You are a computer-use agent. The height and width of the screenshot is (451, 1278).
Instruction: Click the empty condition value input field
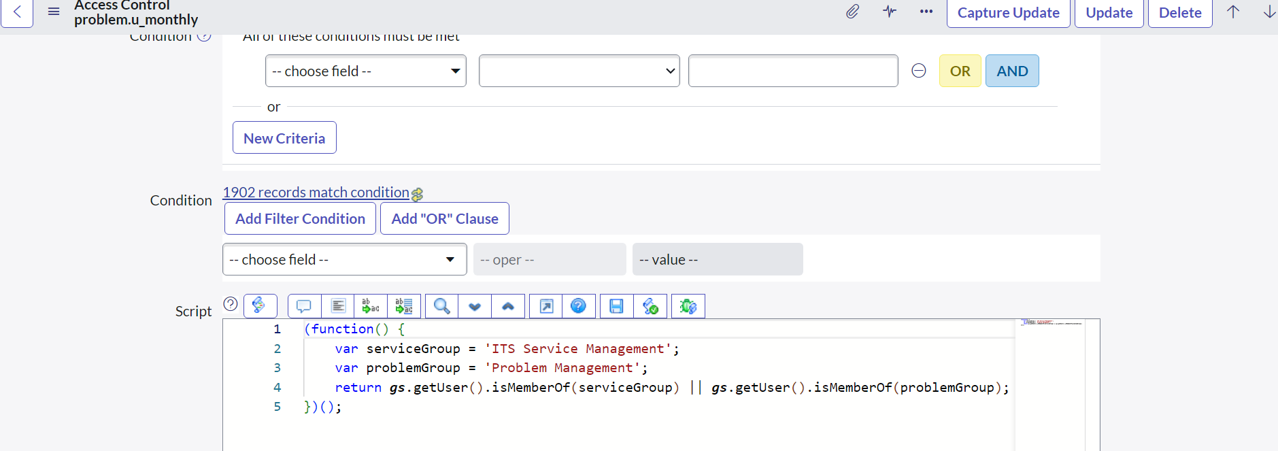point(793,71)
